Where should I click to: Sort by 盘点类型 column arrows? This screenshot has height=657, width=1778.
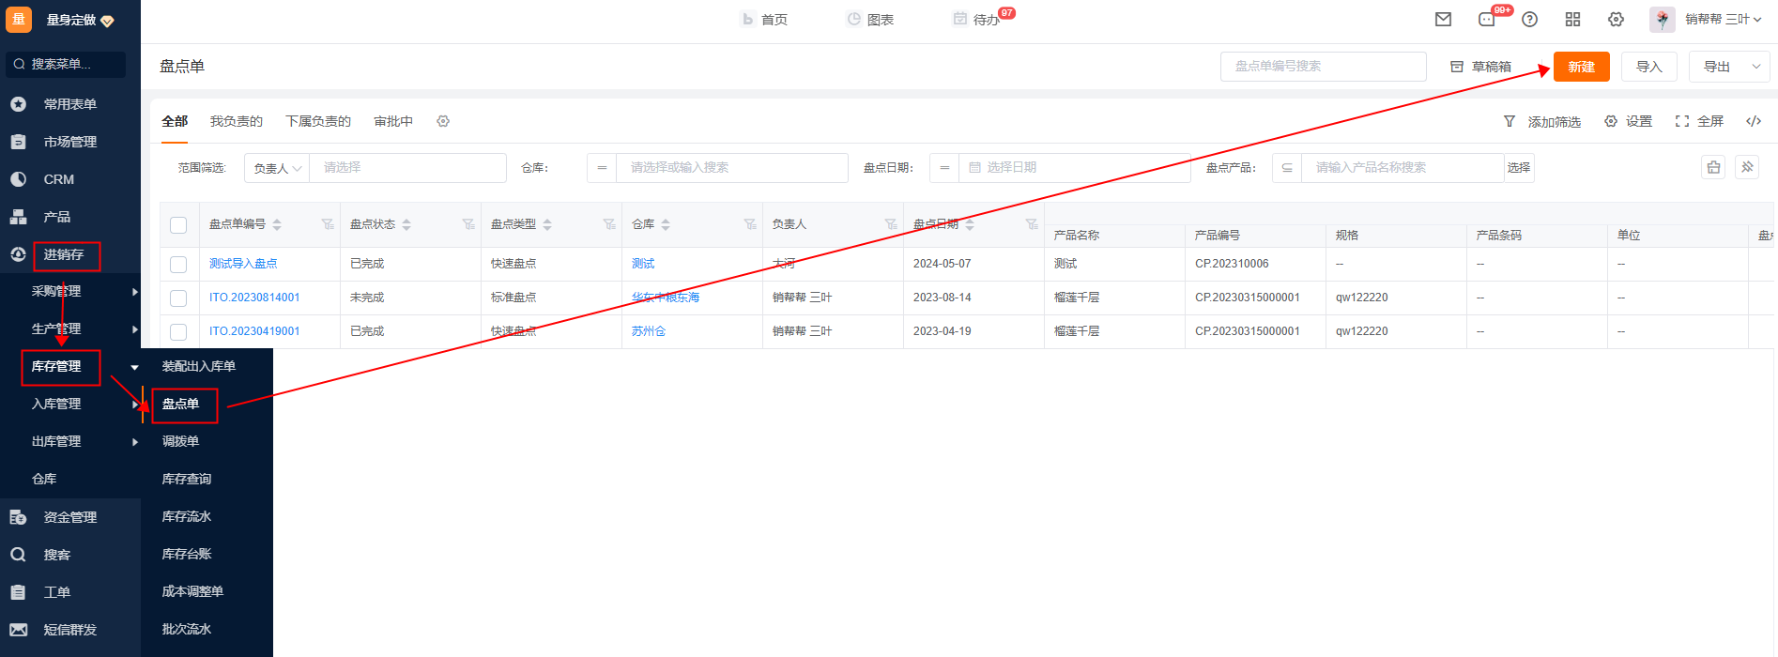click(x=547, y=224)
